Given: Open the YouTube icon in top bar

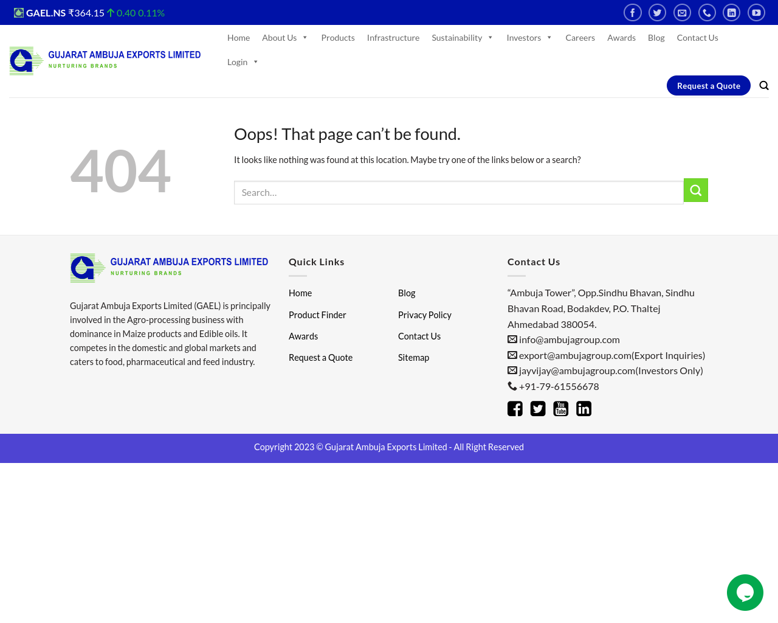Looking at the screenshot, I should [756, 13].
